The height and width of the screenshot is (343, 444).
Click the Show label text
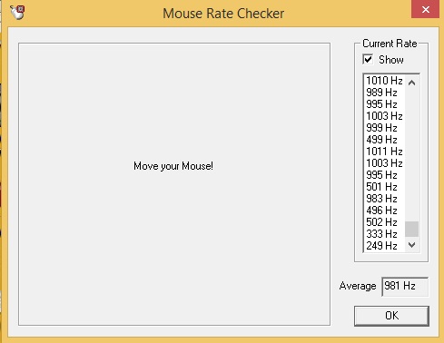[x=391, y=60]
